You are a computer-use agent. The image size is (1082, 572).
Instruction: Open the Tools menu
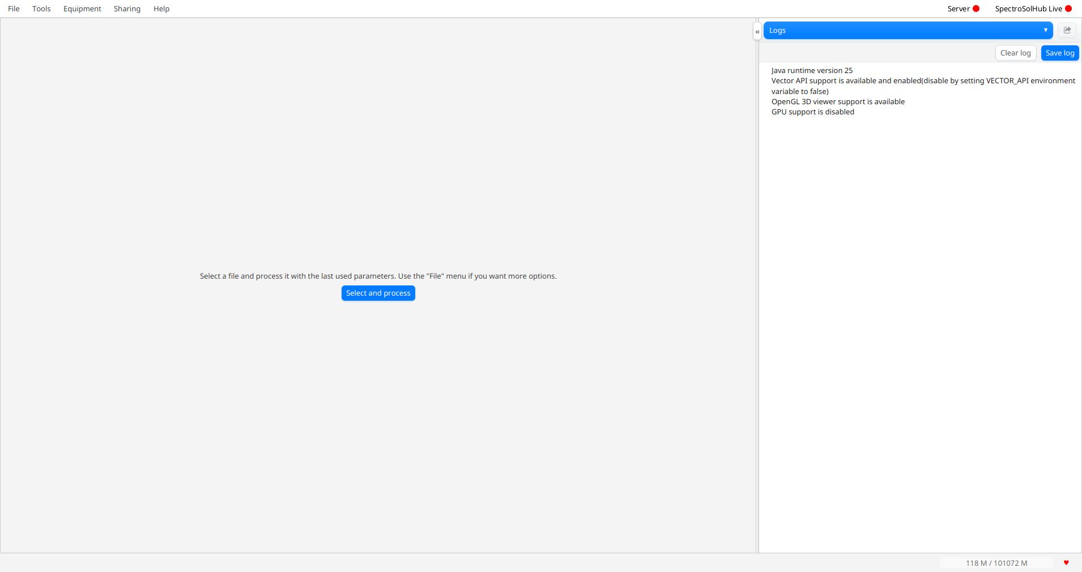tap(41, 8)
